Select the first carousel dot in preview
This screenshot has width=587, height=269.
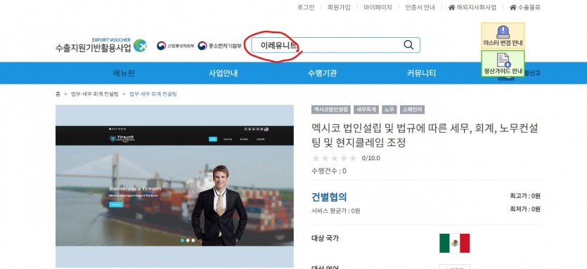pyautogui.click(x=182, y=240)
